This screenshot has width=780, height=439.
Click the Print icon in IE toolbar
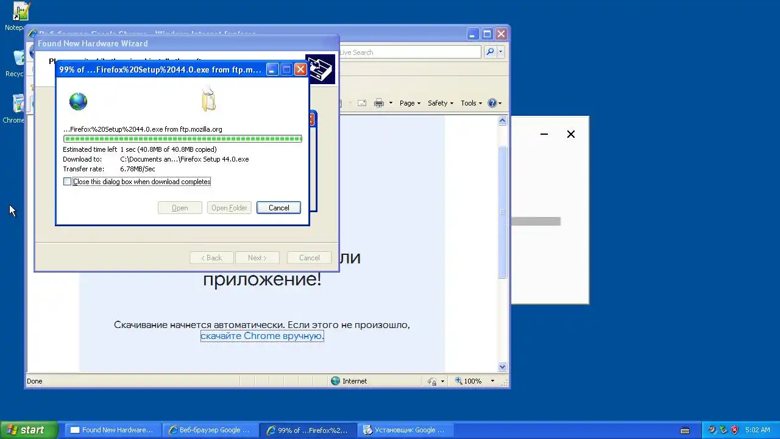pyautogui.click(x=379, y=103)
